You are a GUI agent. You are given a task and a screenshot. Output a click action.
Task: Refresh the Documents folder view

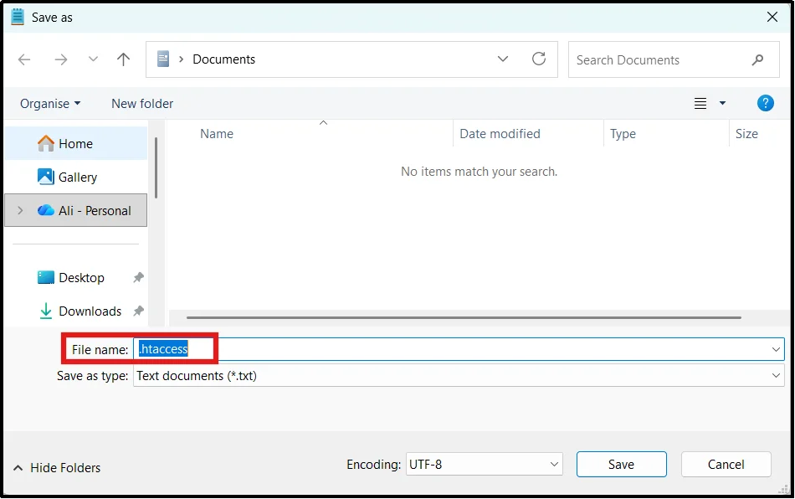[539, 59]
